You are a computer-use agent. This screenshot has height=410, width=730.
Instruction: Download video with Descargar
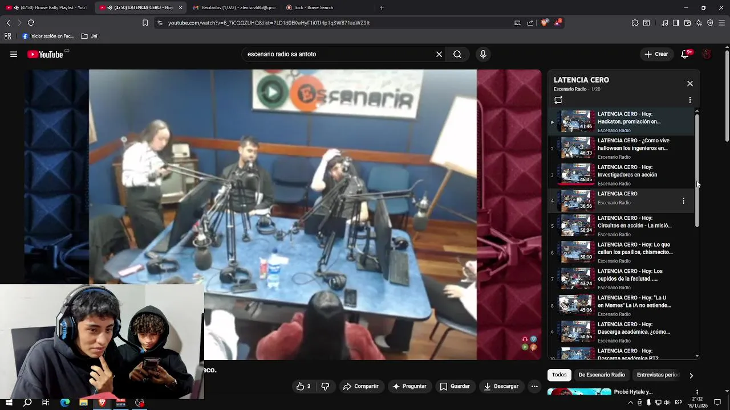pos(501,386)
